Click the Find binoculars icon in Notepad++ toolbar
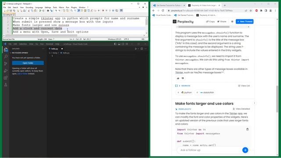Image resolution: width=281 pixels, height=158 pixels. 48,11
